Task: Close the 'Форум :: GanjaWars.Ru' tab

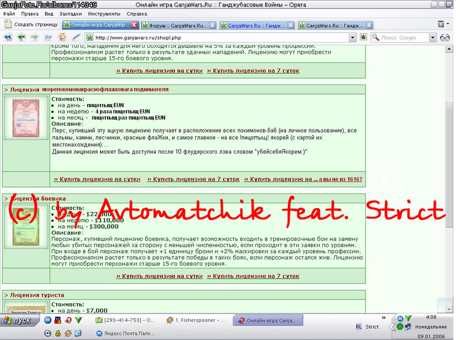Action: pos(213,25)
